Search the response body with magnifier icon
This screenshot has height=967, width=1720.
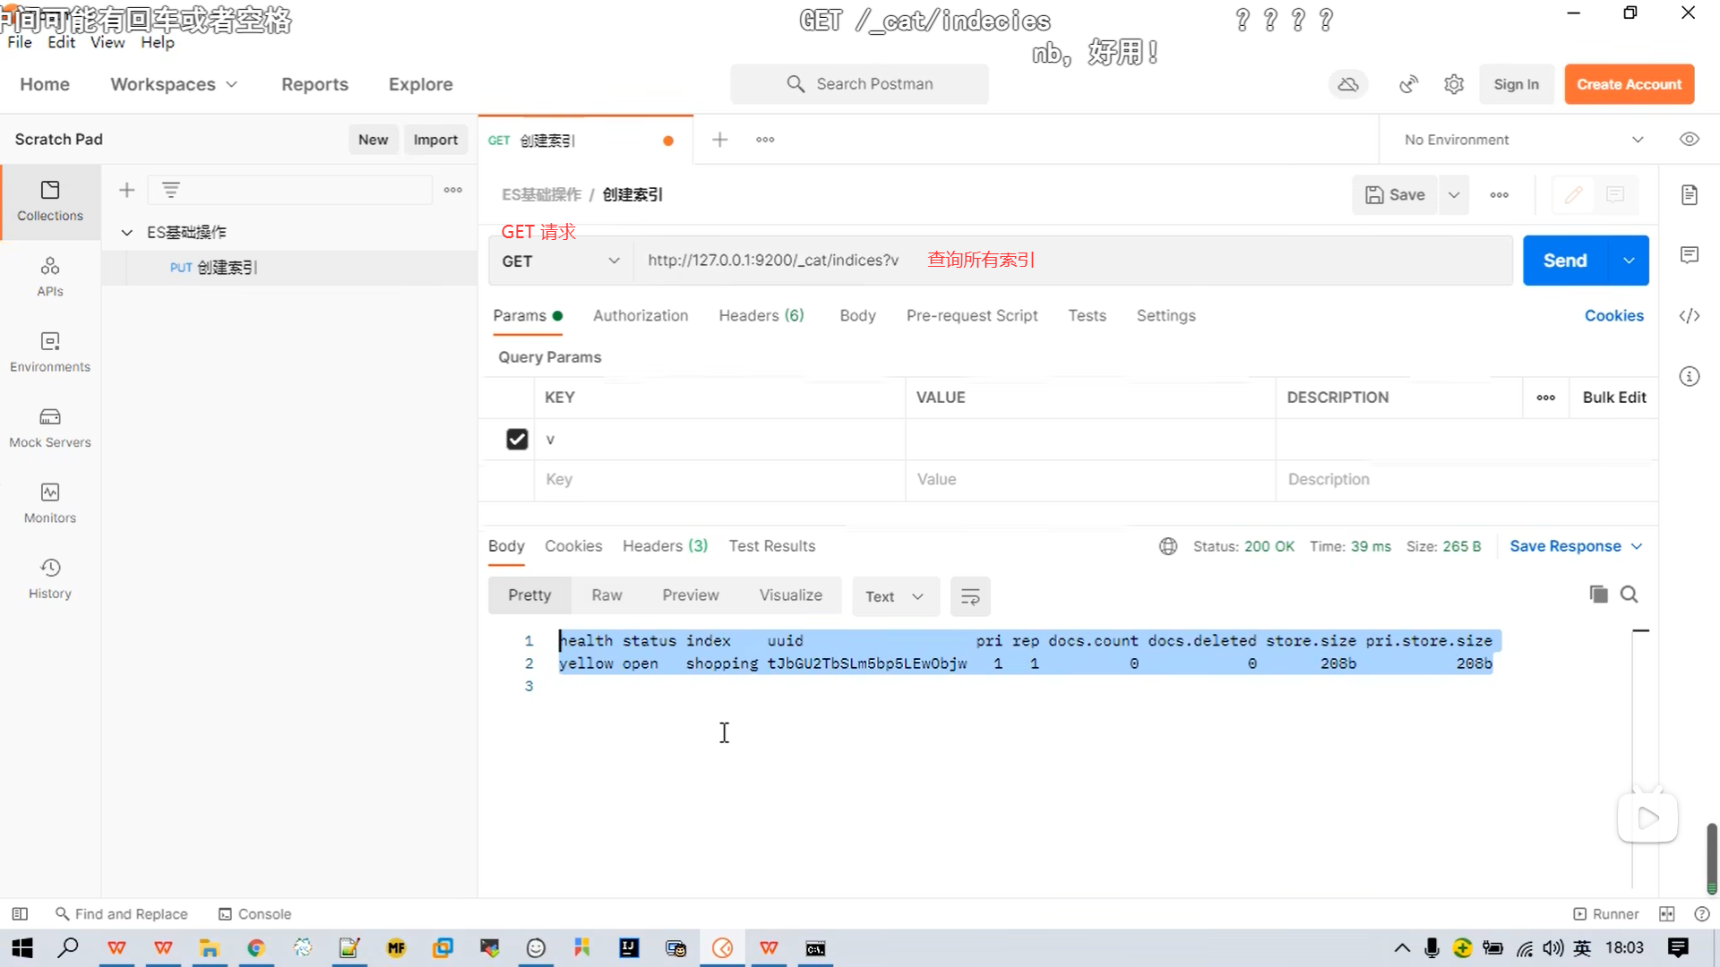click(1630, 595)
